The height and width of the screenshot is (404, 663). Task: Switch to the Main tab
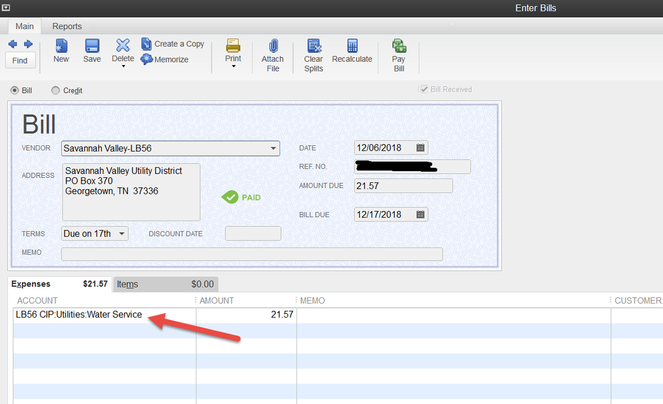point(25,26)
